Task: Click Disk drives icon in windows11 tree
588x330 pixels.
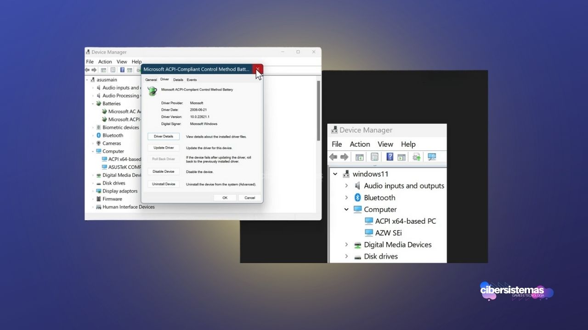Action: pos(358,257)
